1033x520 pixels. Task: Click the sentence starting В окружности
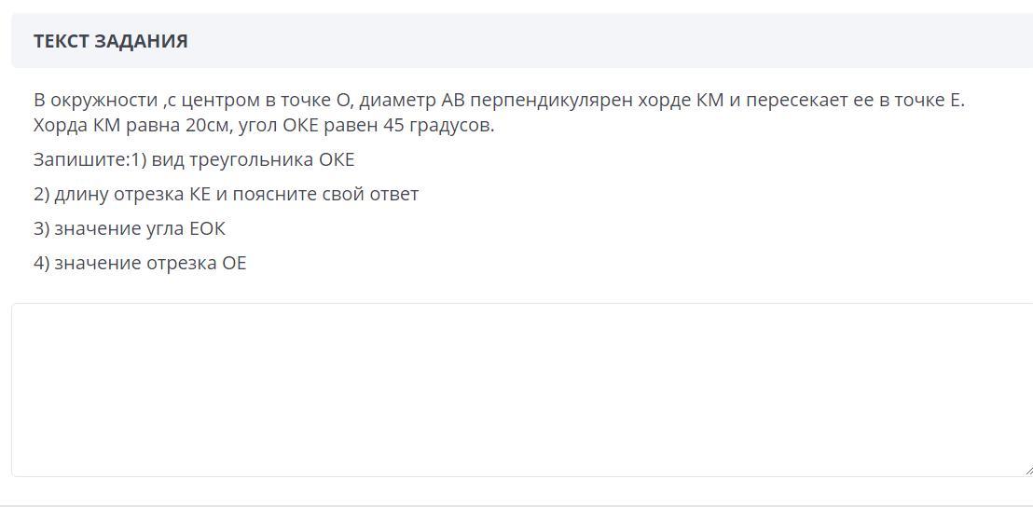click(x=499, y=101)
